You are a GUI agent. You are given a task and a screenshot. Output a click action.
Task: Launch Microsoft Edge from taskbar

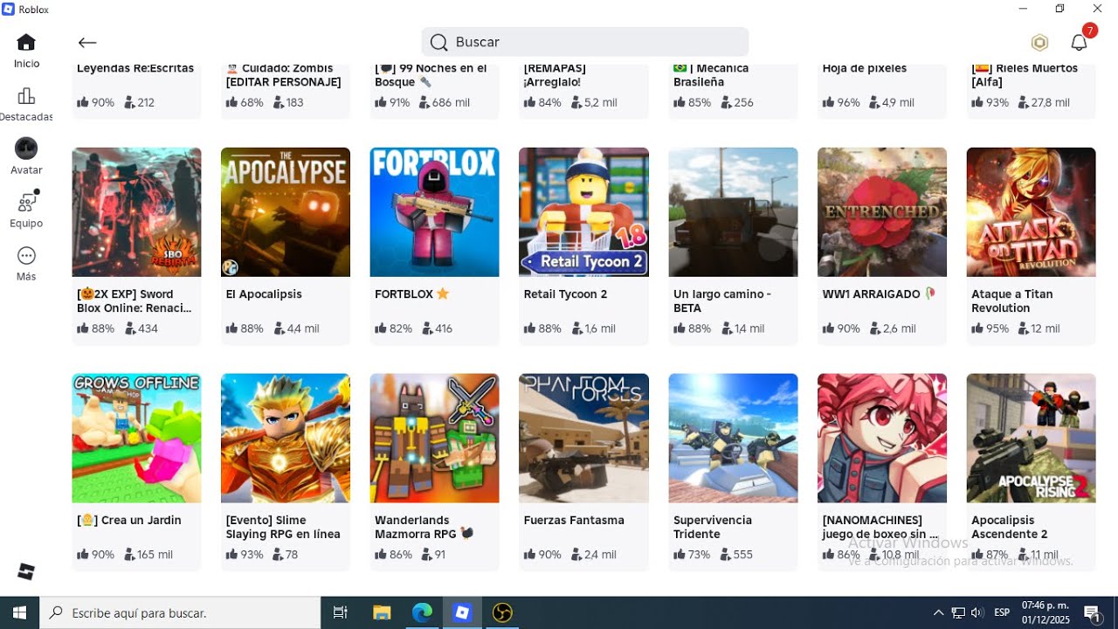422,612
